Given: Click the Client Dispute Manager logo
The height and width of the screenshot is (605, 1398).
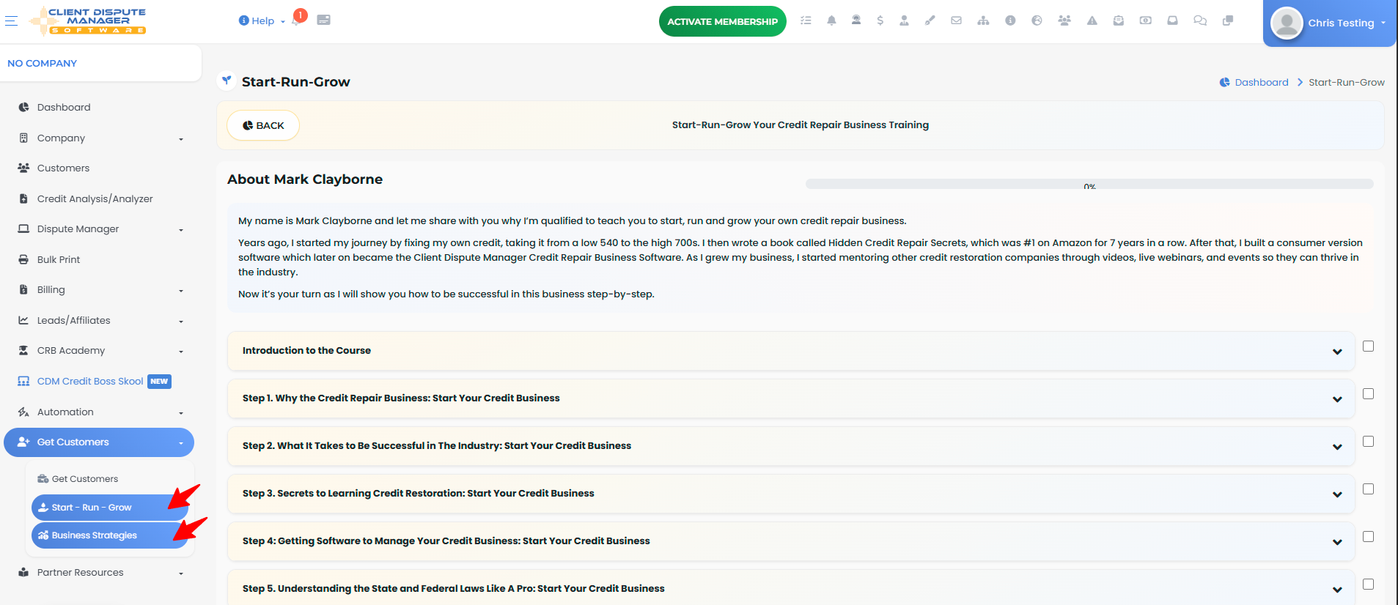Looking at the screenshot, I should click(x=87, y=21).
